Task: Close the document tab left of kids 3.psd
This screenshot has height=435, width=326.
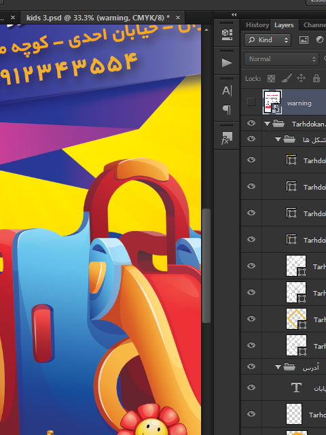Action: (13, 18)
